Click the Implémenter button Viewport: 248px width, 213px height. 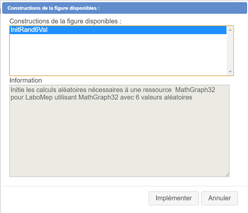pyautogui.click(x=174, y=198)
